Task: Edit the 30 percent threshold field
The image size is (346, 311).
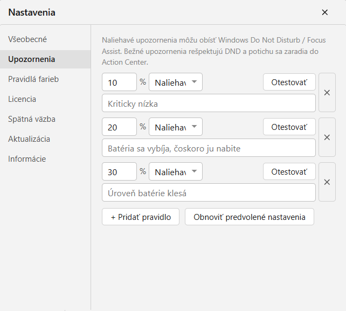Action: pyautogui.click(x=120, y=171)
